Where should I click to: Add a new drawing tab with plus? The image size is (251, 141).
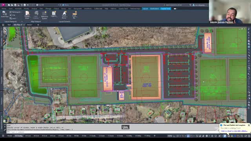[x=38, y=25]
